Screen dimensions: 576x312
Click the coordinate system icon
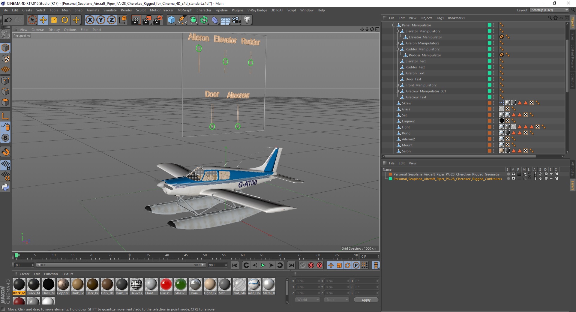tap(122, 20)
